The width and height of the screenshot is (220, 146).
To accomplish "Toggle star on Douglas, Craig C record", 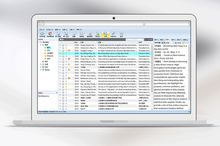I will 66,50.
